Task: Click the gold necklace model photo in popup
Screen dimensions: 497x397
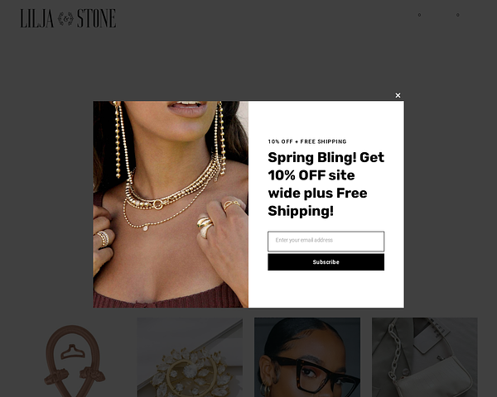Action: tap(171, 204)
